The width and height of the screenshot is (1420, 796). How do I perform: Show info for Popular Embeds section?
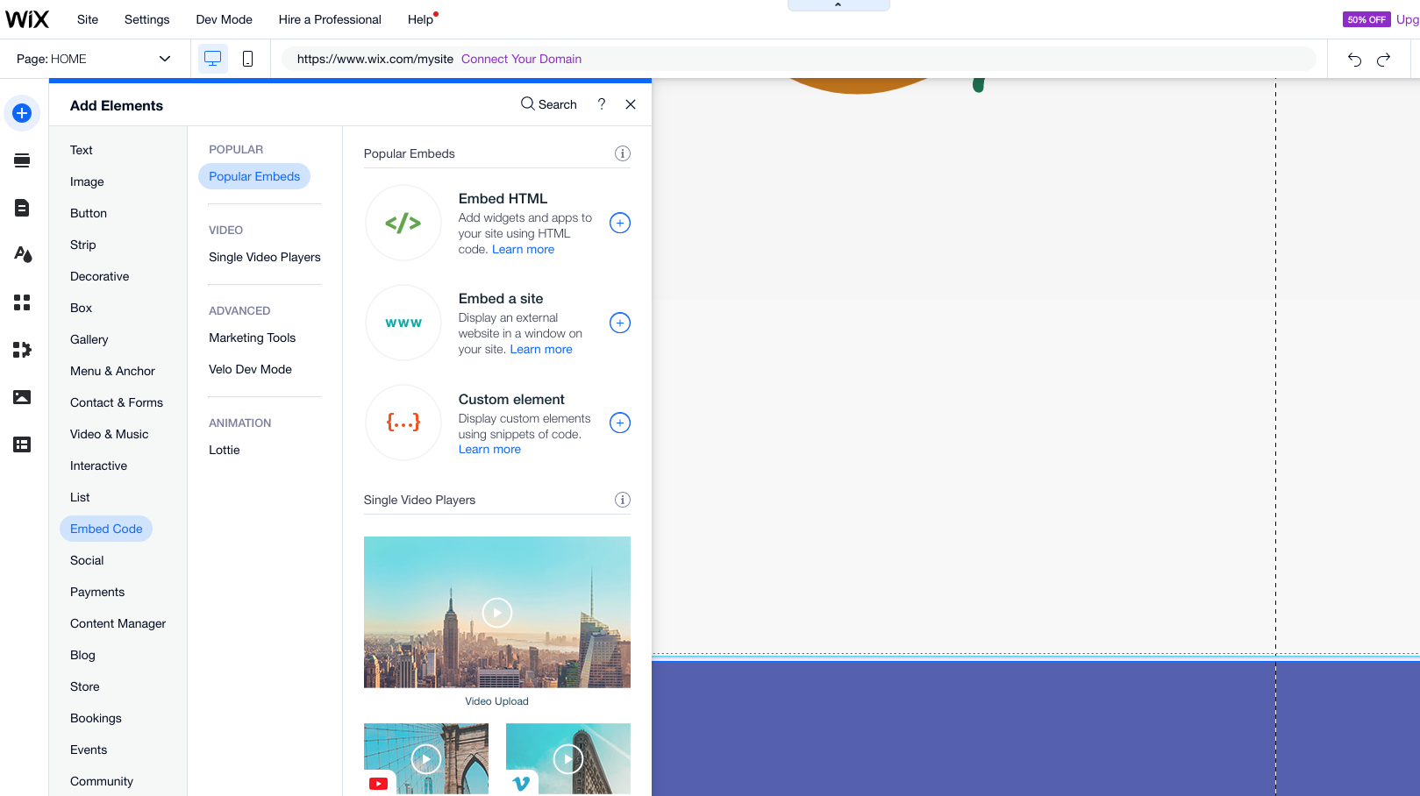(623, 153)
